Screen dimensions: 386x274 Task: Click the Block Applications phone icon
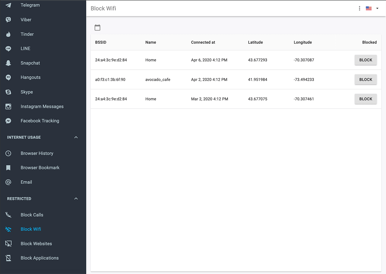click(8, 258)
